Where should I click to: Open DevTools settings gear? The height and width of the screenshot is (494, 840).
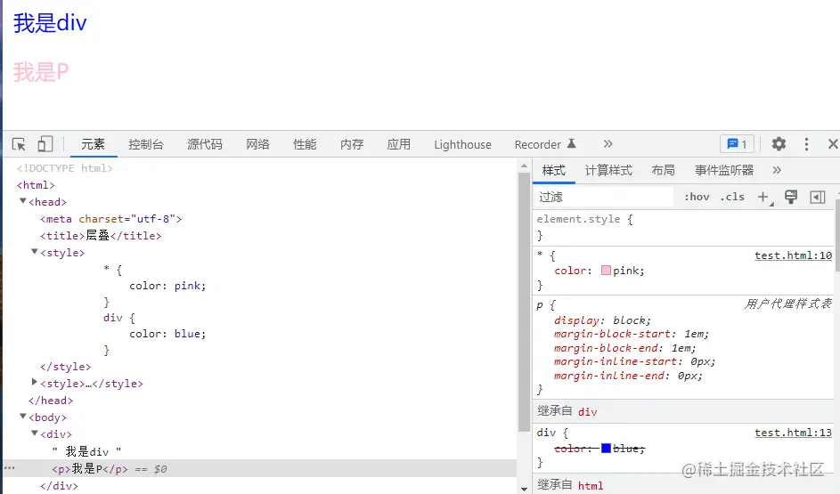(779, 144)
